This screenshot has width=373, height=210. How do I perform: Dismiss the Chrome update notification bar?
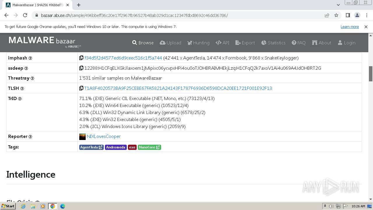point(366,27)
